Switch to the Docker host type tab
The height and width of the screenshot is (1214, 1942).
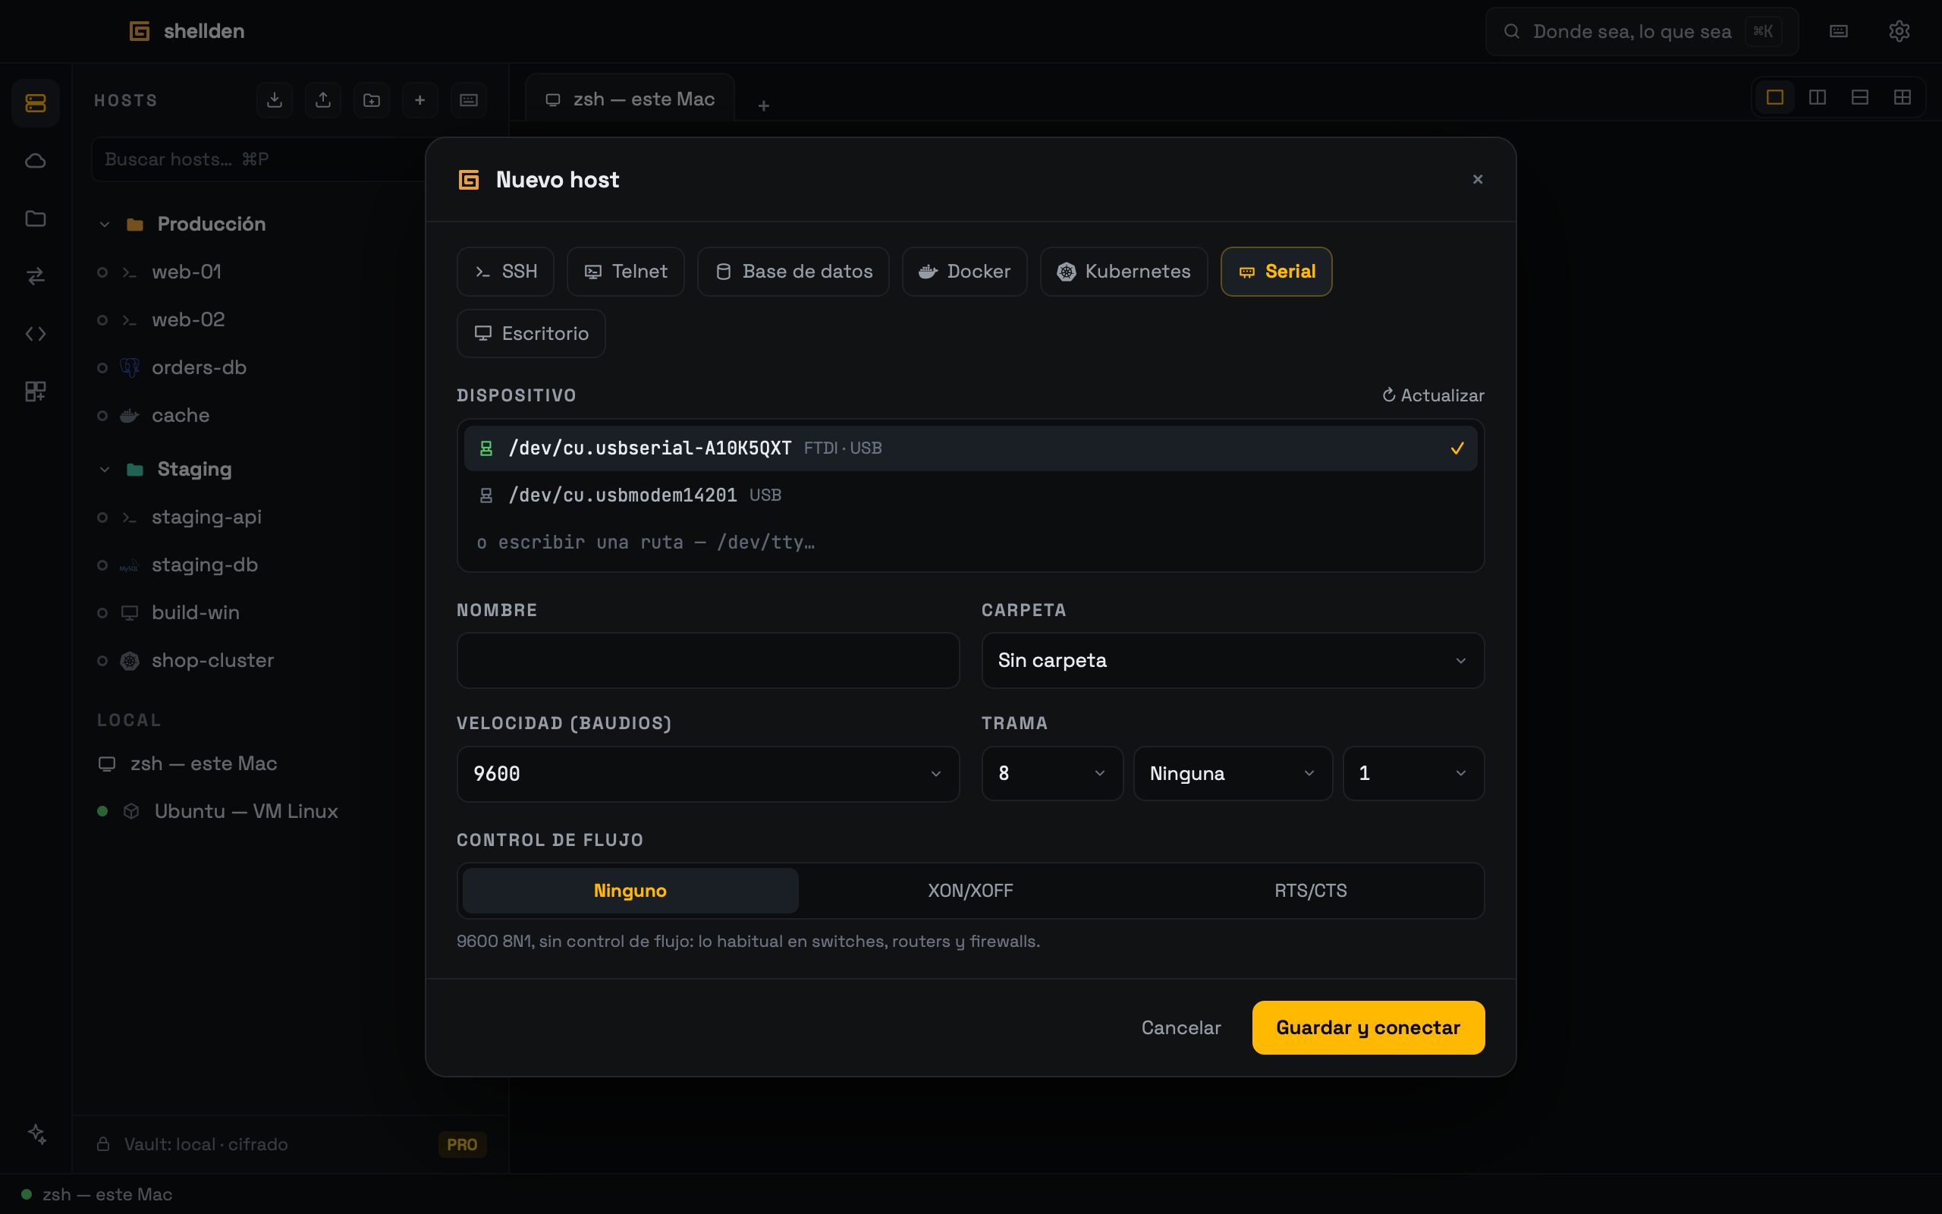[965, 272]
